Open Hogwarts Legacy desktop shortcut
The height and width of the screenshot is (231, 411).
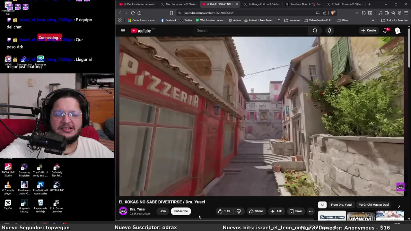(x=24, y=206)
